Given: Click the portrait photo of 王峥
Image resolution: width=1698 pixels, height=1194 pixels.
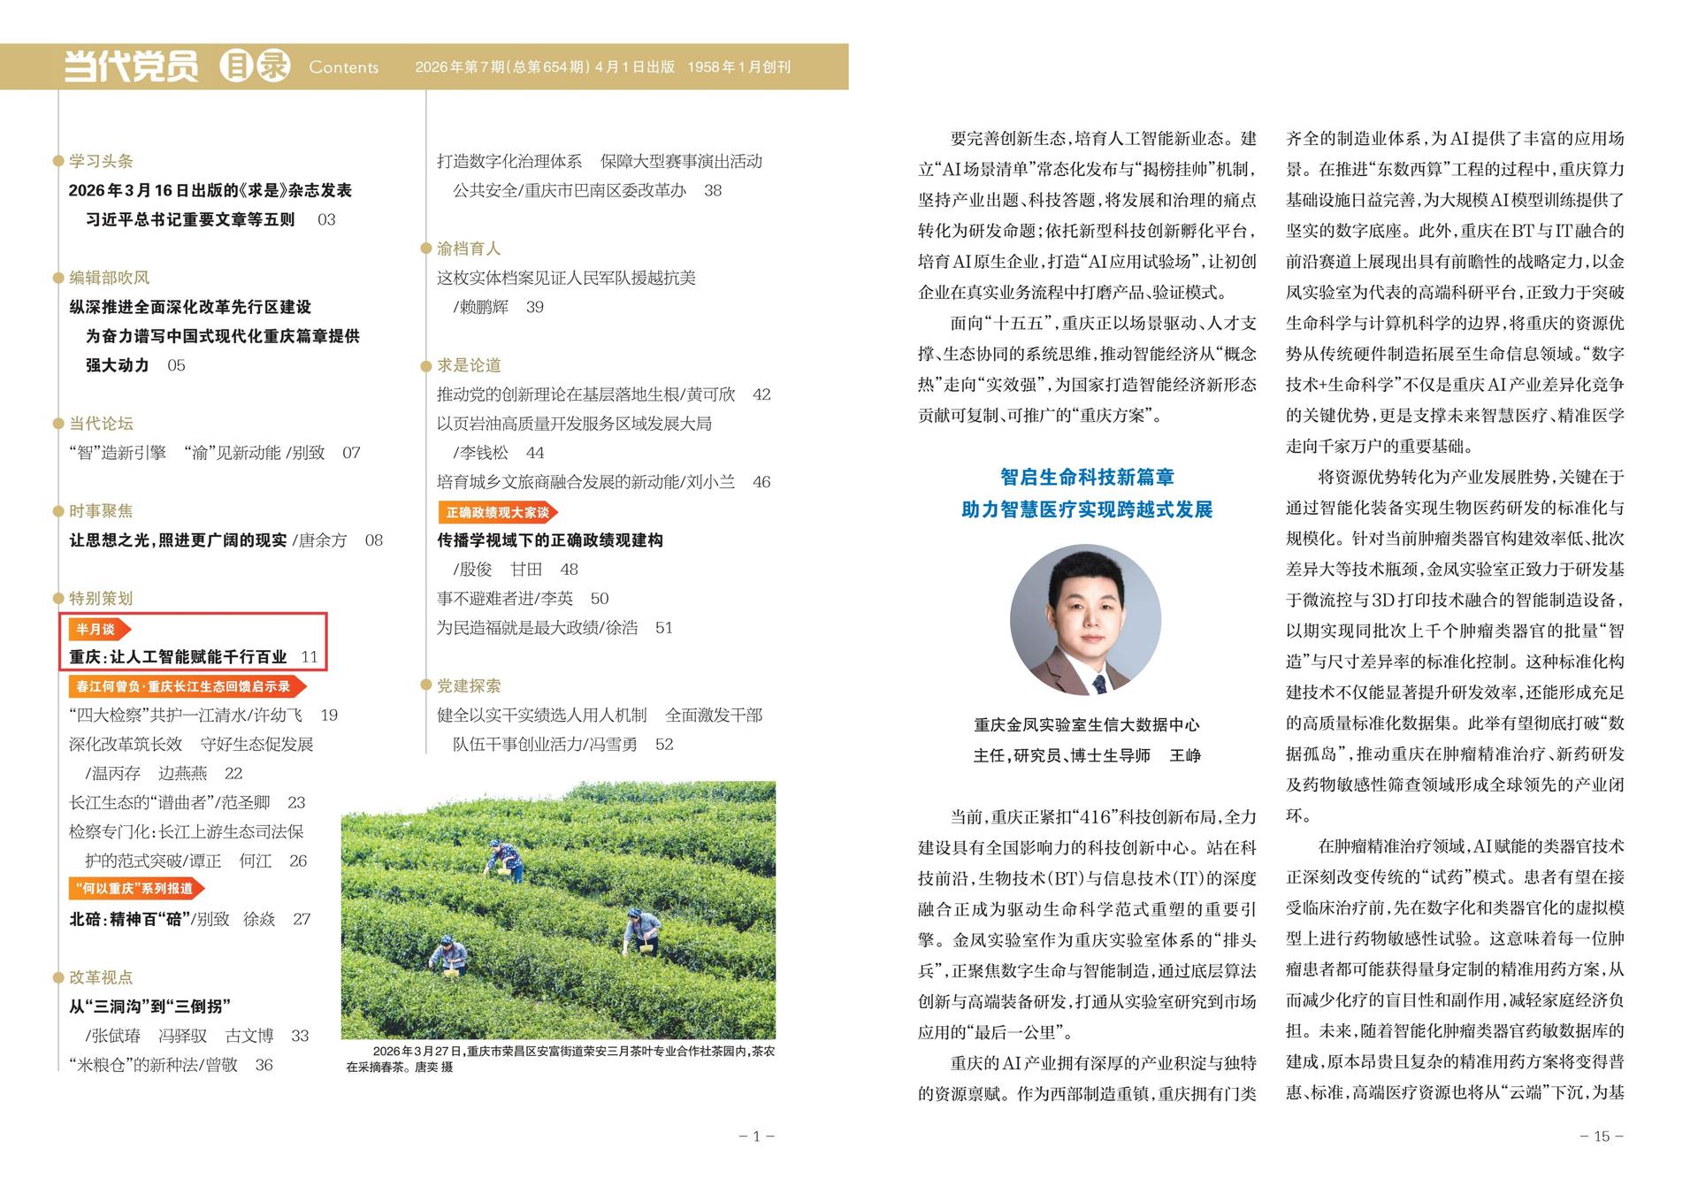Looking at the screenshot, I should (x=1085, y=619).
